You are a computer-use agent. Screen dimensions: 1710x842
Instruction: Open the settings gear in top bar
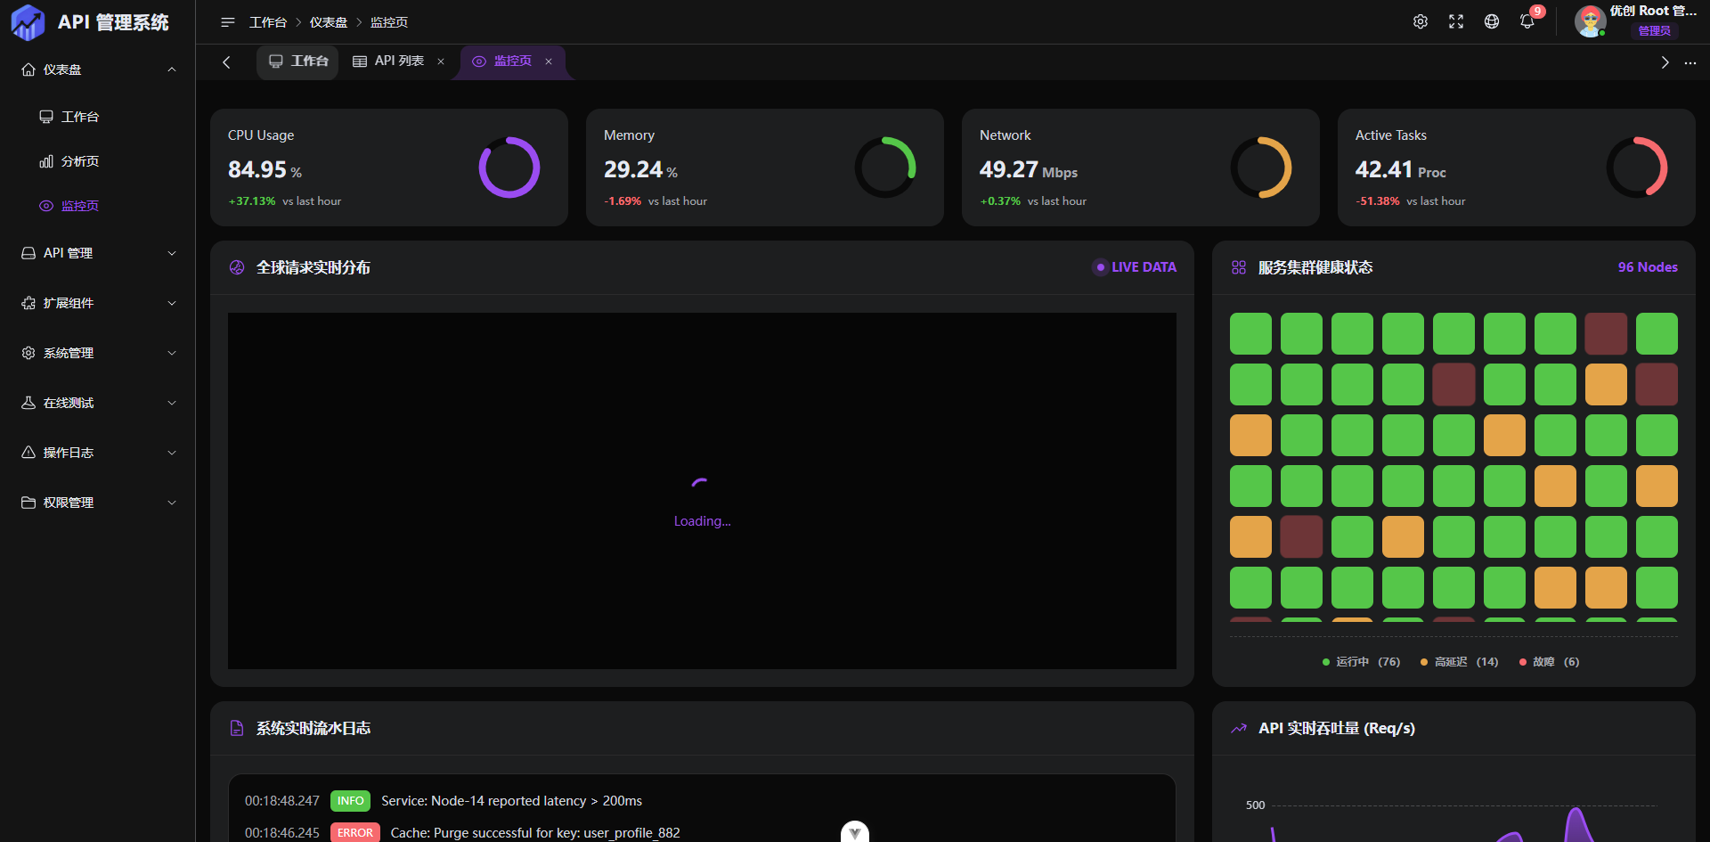pyautogui.click(x=1421, y=21)
